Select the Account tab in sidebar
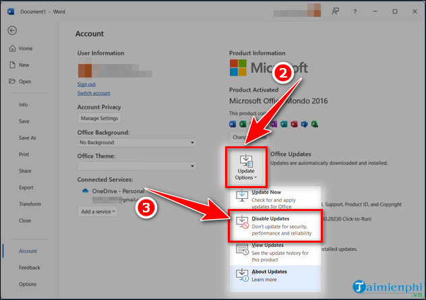This screenshot has height=300, width=426. (x=28, y=251)
